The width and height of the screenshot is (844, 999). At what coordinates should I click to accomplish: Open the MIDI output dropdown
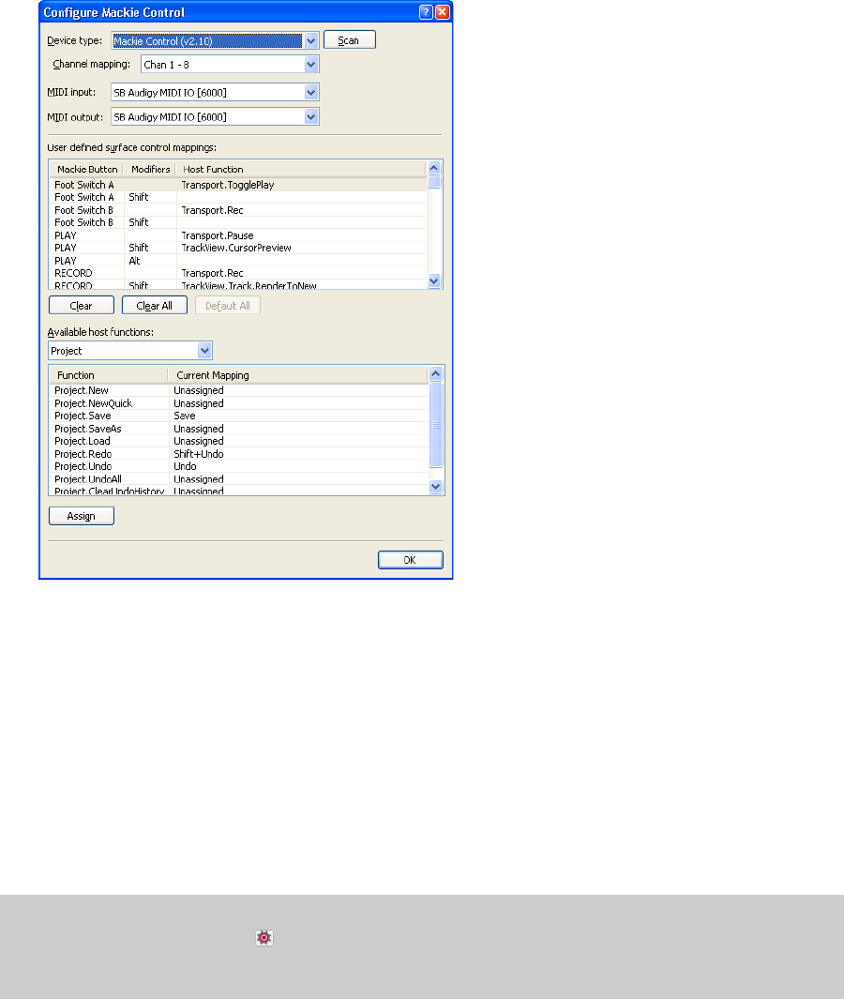point(310,116)
